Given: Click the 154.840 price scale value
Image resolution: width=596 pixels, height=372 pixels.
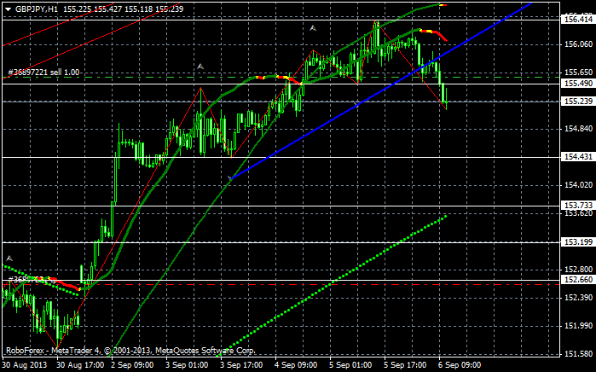Looking at the screenshot, I should pyautogui.click(x=579, y=129).
